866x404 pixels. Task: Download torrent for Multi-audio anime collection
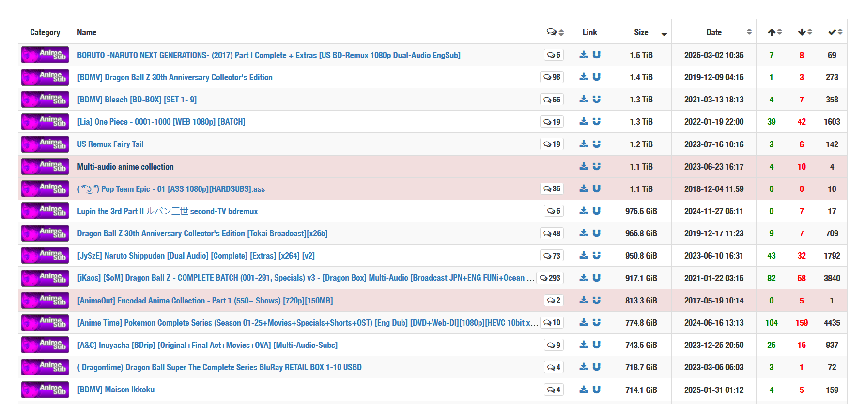tap(584, 166)
